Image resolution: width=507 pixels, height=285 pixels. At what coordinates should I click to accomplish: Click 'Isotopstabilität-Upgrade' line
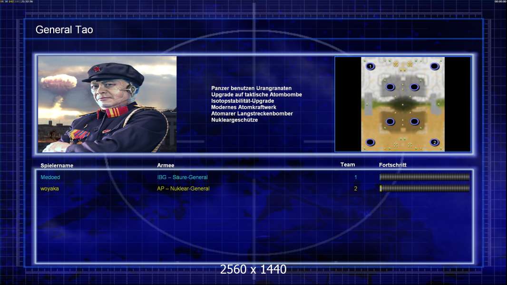point(243,101)
